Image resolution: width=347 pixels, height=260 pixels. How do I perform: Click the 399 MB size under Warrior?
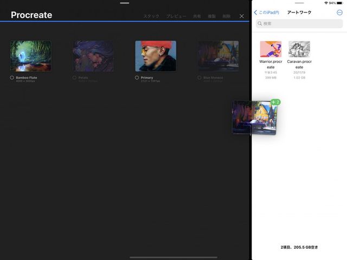271,77
